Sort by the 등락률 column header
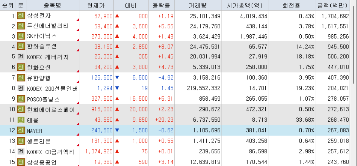This screenshot has width=357, height=166. (162, 5)
